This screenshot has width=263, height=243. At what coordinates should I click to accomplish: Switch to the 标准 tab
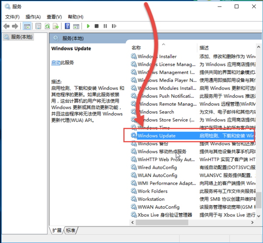[71, 230]
